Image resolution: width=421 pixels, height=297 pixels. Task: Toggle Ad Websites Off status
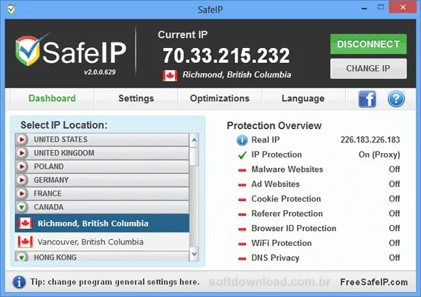(394, 184)
